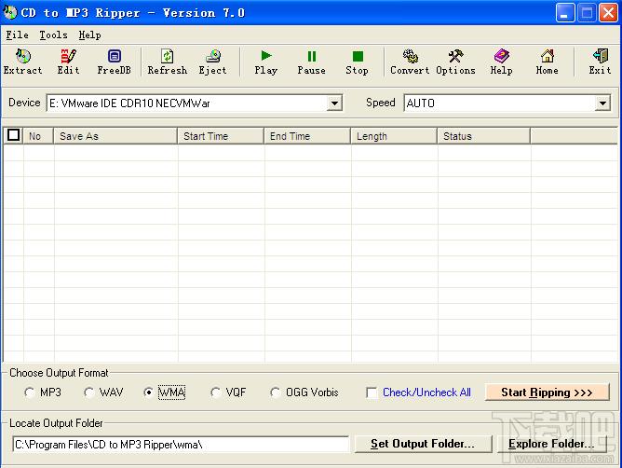This screenshot has height=468, width=622.
Task: Click the Exit toolbar icon
Action: (600, 62)
